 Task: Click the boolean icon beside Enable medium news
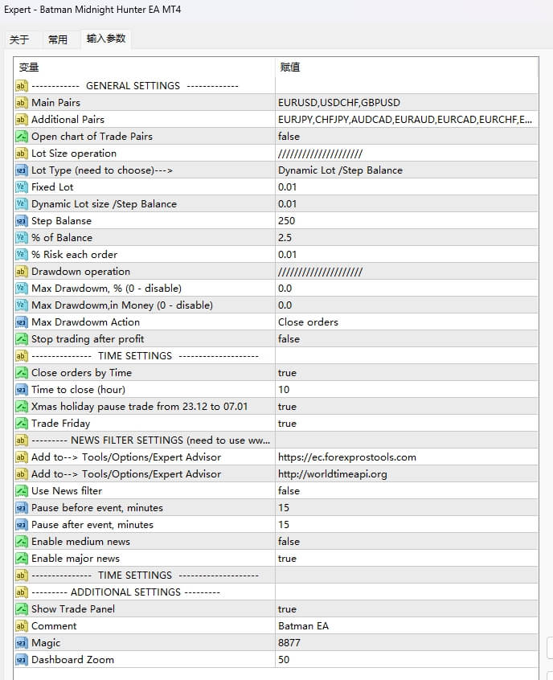(21, 542)
